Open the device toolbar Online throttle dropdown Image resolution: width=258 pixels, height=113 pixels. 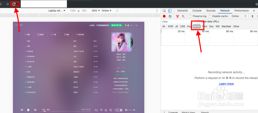107,11
